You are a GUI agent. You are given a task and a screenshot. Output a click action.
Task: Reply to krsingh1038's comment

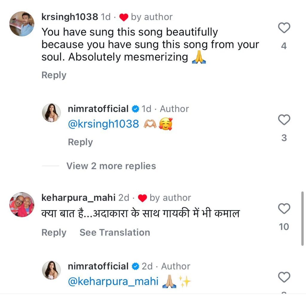pyautogui.click(x=54, y=75)
